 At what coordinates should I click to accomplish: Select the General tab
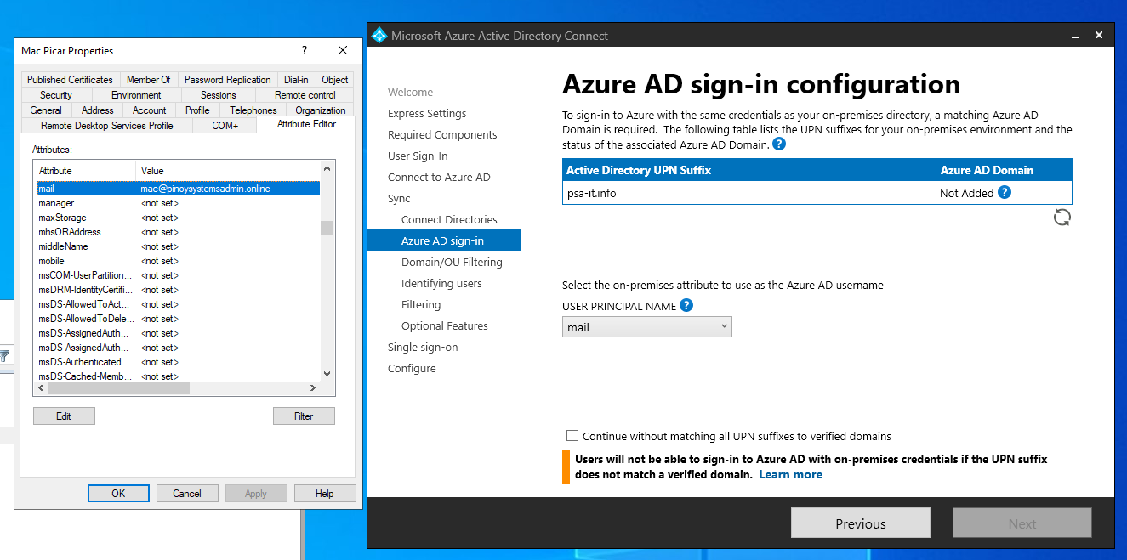point(46,110)
